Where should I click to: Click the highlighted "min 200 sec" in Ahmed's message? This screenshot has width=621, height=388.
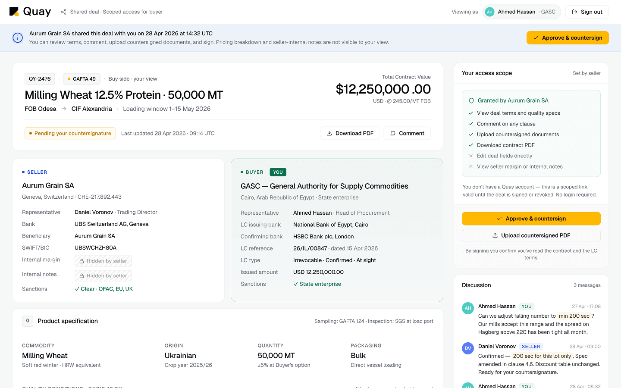pyautogui.click(x=574, y=316)
